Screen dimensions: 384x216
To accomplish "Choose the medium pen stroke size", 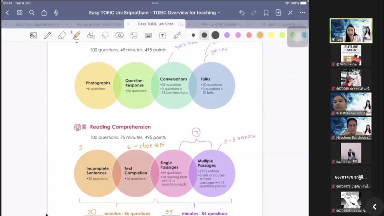I will pos(204,35).
